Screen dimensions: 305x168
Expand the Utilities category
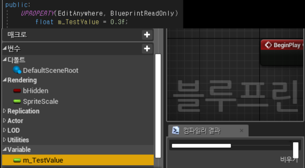click(5, 139)
